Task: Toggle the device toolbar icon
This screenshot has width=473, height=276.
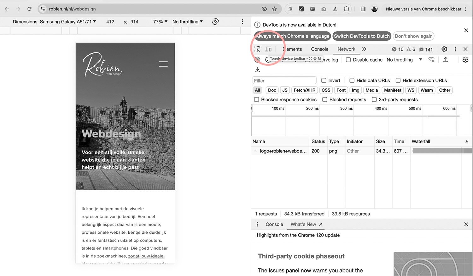Action: coord(268,49)
